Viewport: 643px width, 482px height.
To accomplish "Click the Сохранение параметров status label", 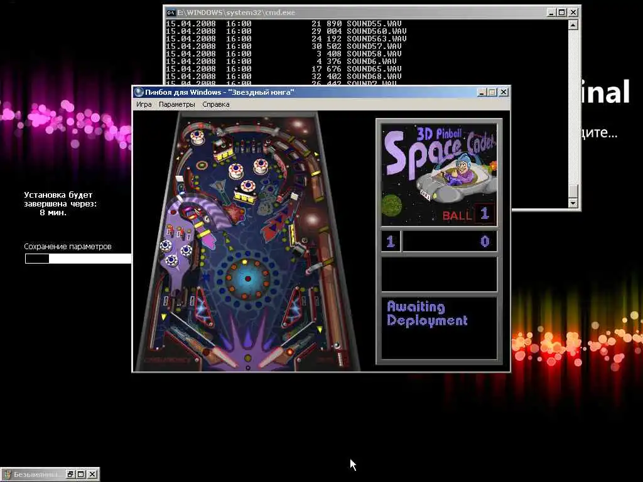I will click(68, 246).
